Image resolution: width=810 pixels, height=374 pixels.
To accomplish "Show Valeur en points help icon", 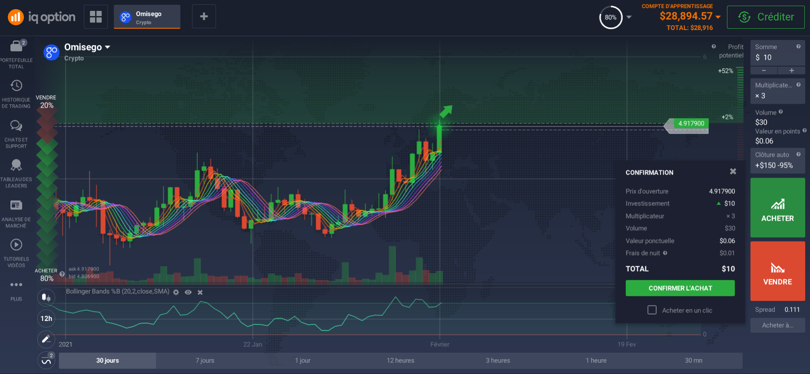I will [804, 130].
